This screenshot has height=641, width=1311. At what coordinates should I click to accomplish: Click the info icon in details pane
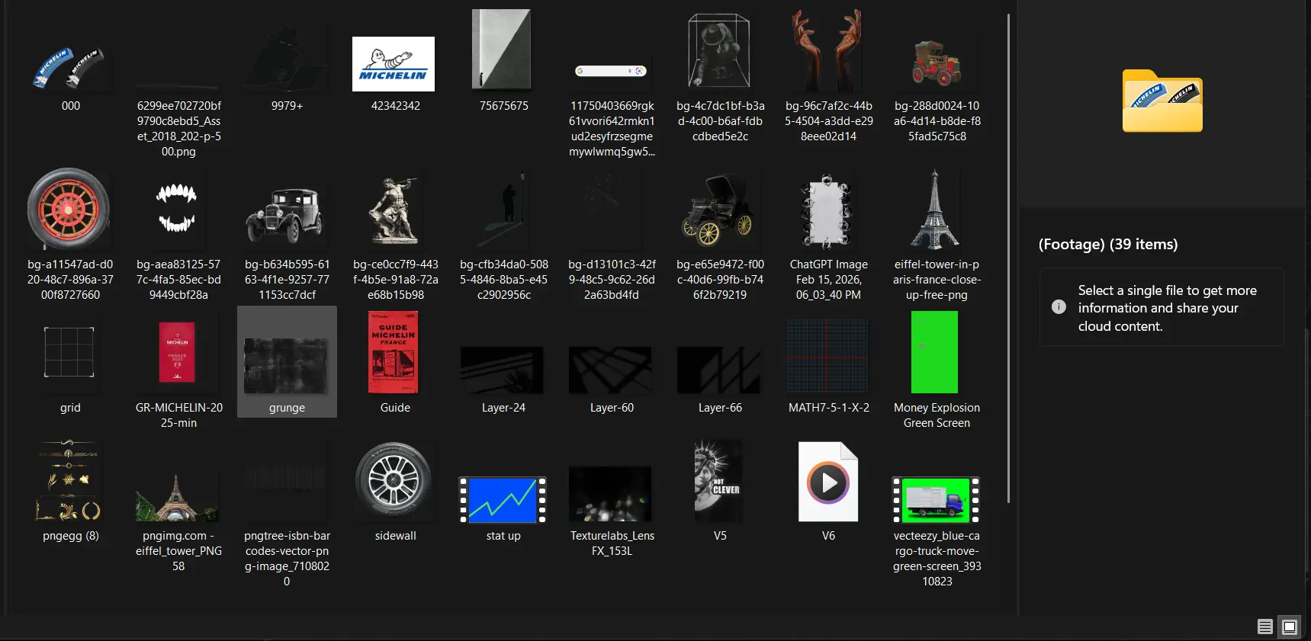coord(1059,307)
